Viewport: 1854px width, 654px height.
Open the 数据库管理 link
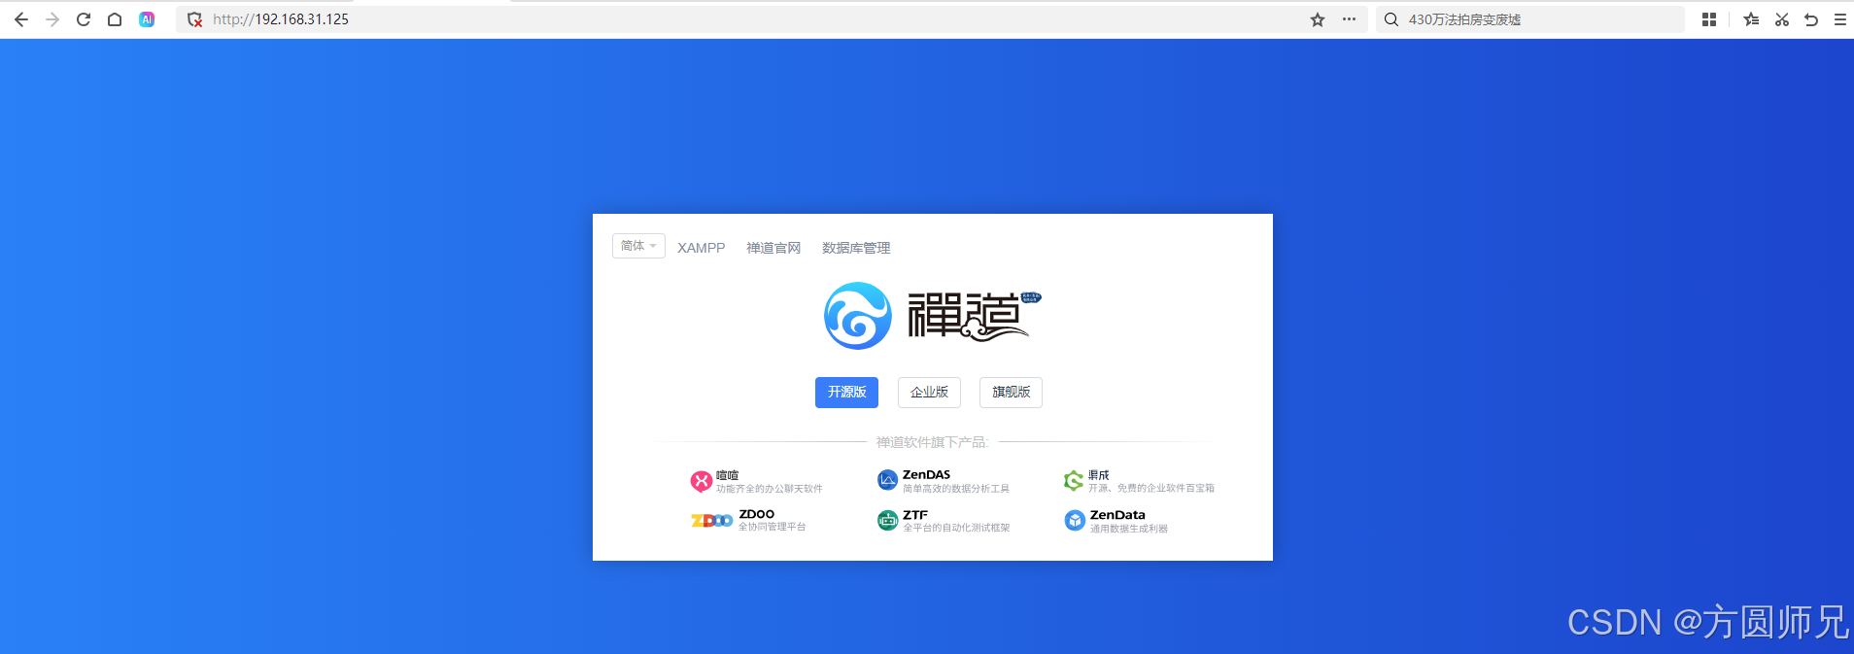[x=856, y=248]
